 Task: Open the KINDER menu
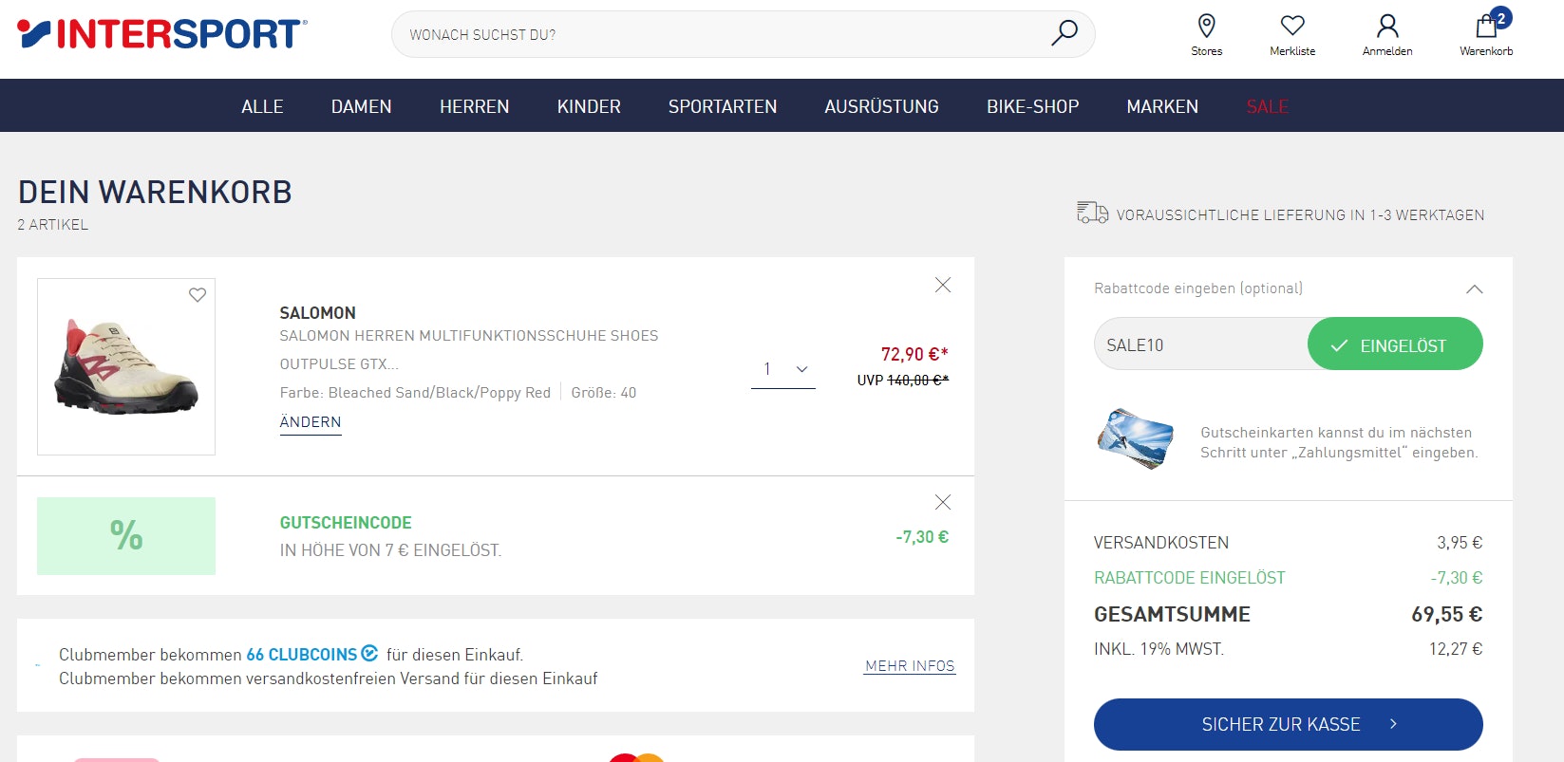coord(589,106)
